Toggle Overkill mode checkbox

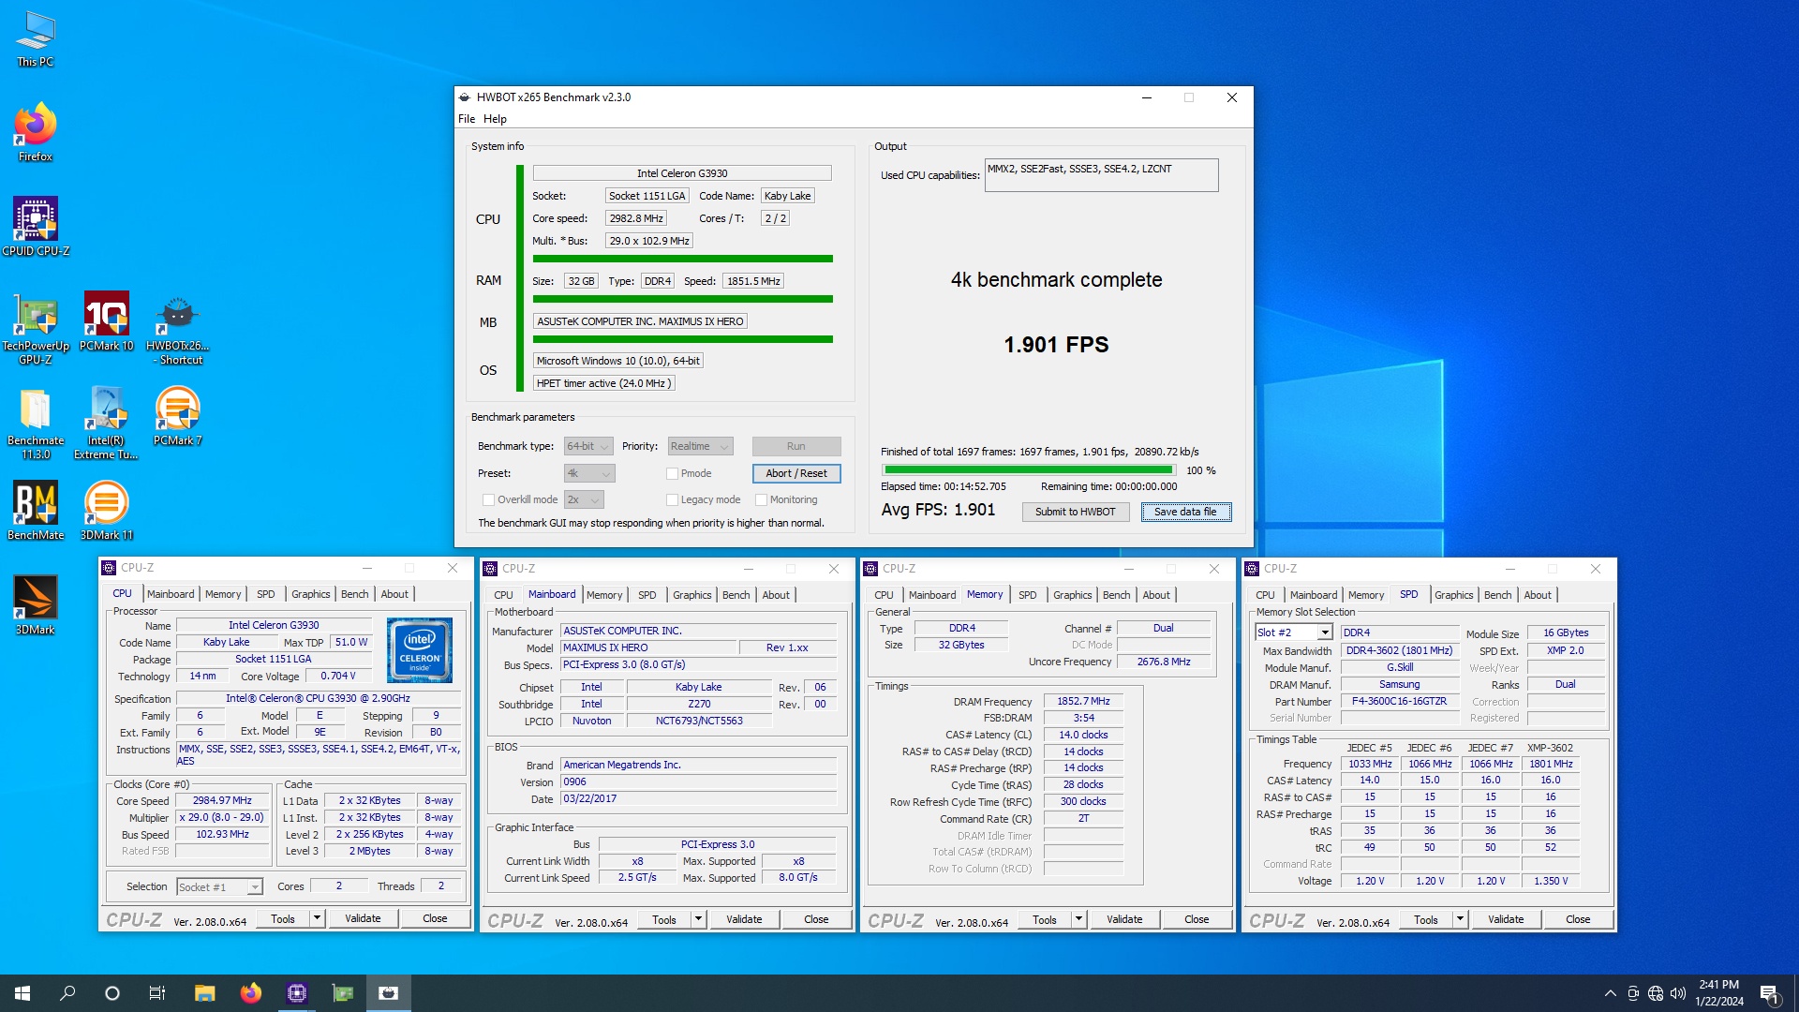pyautogui.click(x=488, y=500)
